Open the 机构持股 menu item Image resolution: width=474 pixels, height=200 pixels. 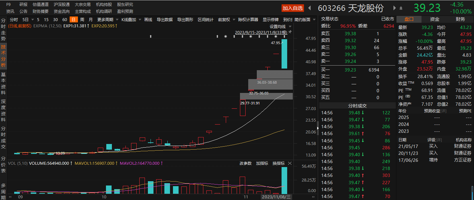click(x=104, y=5)
